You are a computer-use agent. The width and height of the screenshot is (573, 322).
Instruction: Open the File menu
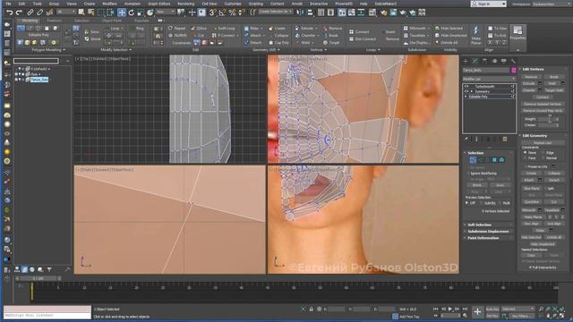tap(8, 4)
